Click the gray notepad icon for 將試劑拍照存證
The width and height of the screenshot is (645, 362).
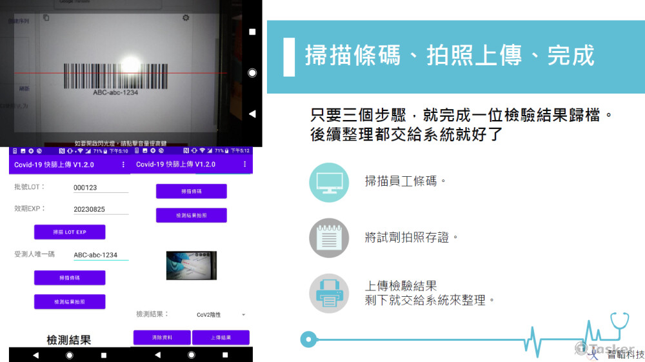tap(329, 237)
